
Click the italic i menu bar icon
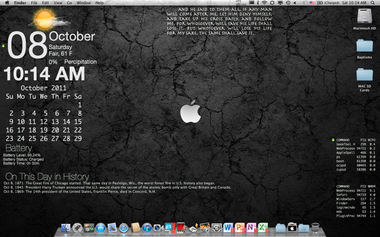tap(258, 3)
